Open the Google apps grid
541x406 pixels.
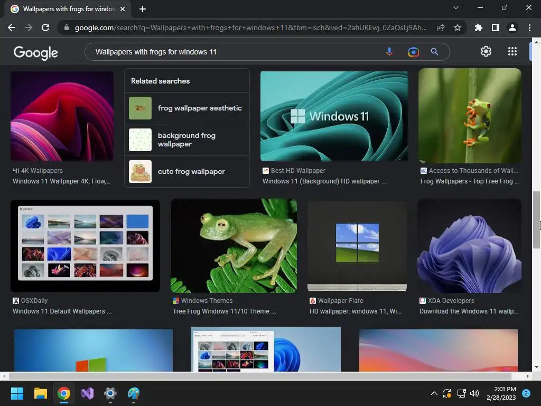point(512,51)
